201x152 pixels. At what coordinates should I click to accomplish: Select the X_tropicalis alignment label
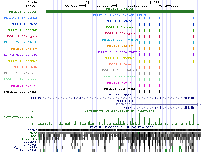[x=28, y=147]
